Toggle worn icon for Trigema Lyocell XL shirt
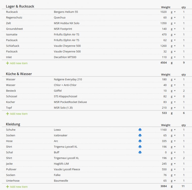This screenshot has width=192, height=190. pyautogui.click(x=140, y=147)
